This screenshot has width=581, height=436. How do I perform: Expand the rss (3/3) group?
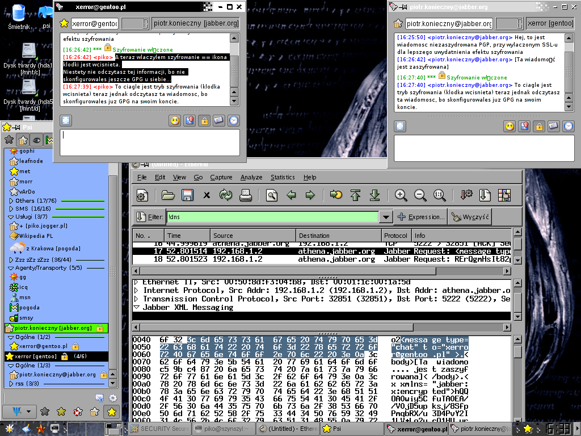11,384
